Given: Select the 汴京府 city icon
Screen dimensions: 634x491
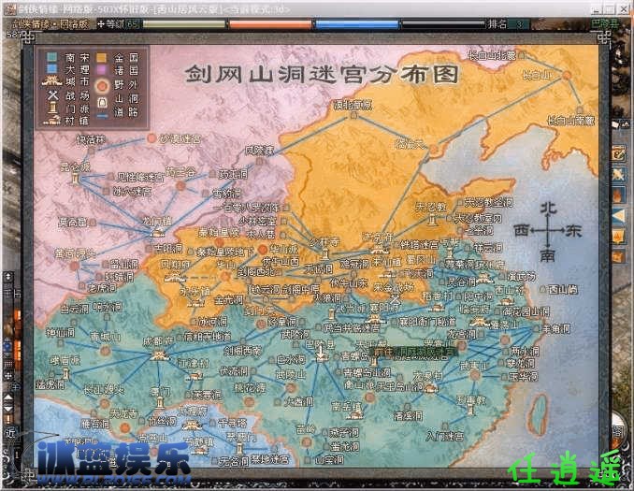Looking at the screenshot, I should pos(378,249).
